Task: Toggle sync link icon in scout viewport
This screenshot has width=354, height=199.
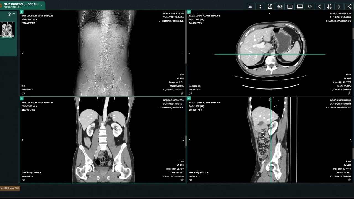Action: click(23, 93)
